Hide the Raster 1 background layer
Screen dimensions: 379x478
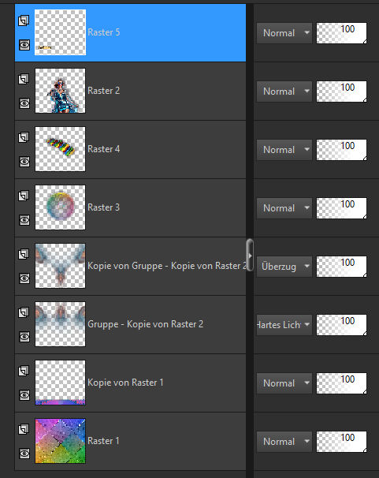pyautogui.click(x=24, y=454)
